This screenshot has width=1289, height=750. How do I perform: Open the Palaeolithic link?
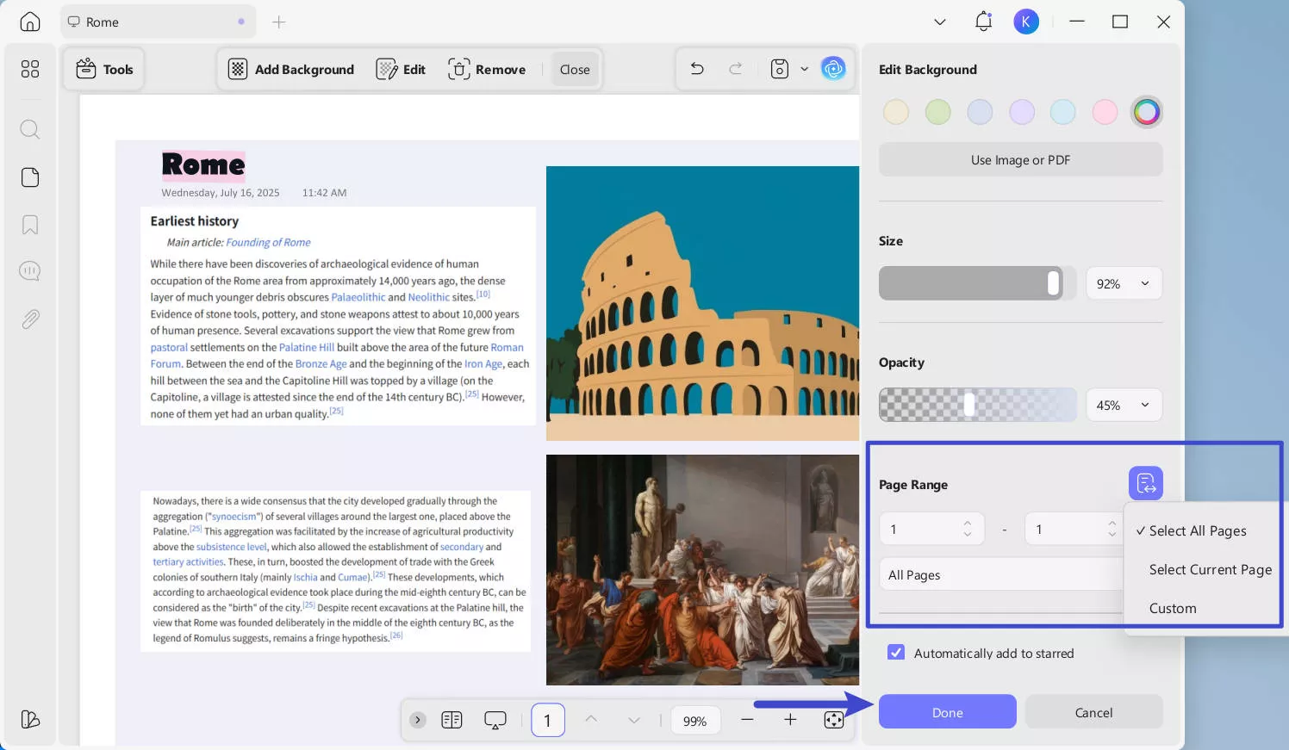coord(358,297)
